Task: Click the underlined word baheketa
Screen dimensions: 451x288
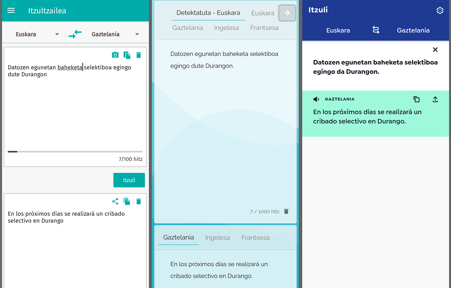Action: point(70,67)
